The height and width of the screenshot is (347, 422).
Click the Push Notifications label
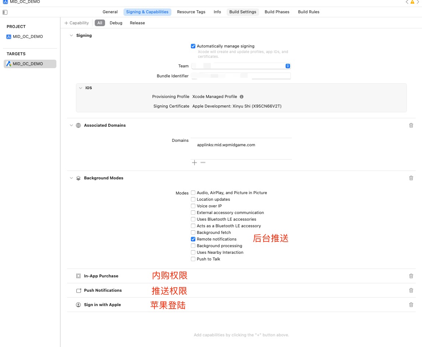click(103, 291)
